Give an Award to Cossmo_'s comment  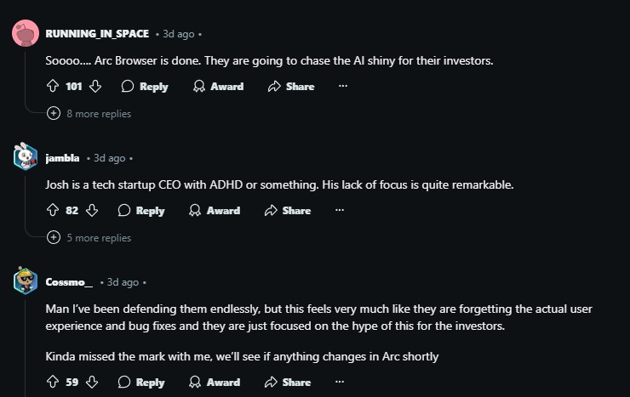click(x=215, y=382)
